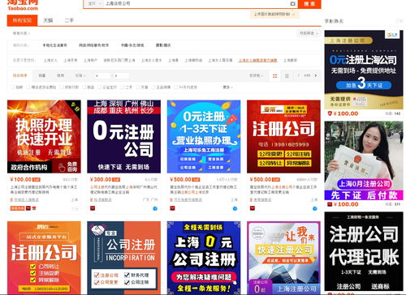Open sidebar ad 0元注册上海公司
This screenshot has width=406, height=295.
coord(364,70)
